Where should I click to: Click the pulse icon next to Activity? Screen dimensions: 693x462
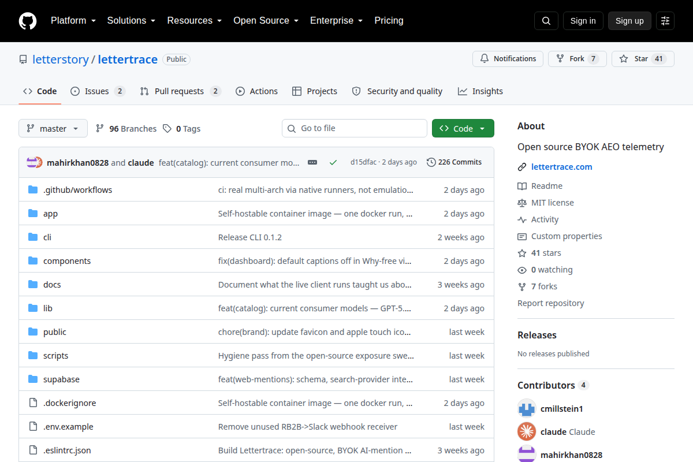click(x=522, y=219)
